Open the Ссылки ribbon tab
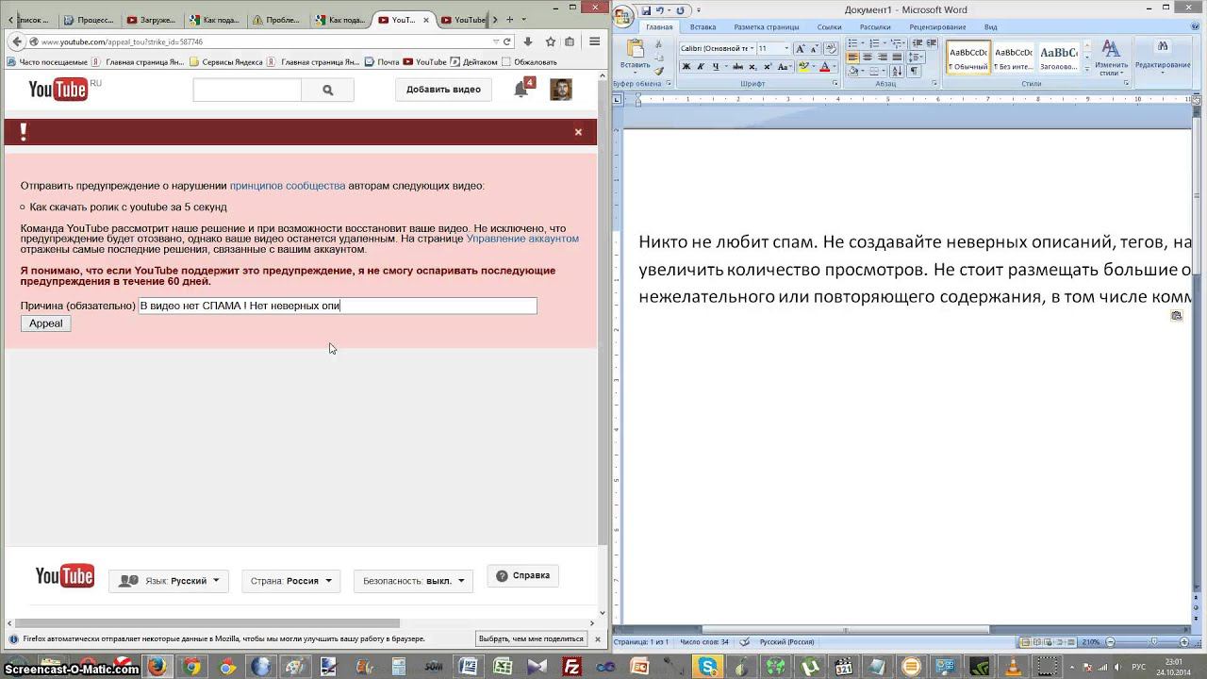This screenshot has height=679, width=1207. tap(830, 26)
